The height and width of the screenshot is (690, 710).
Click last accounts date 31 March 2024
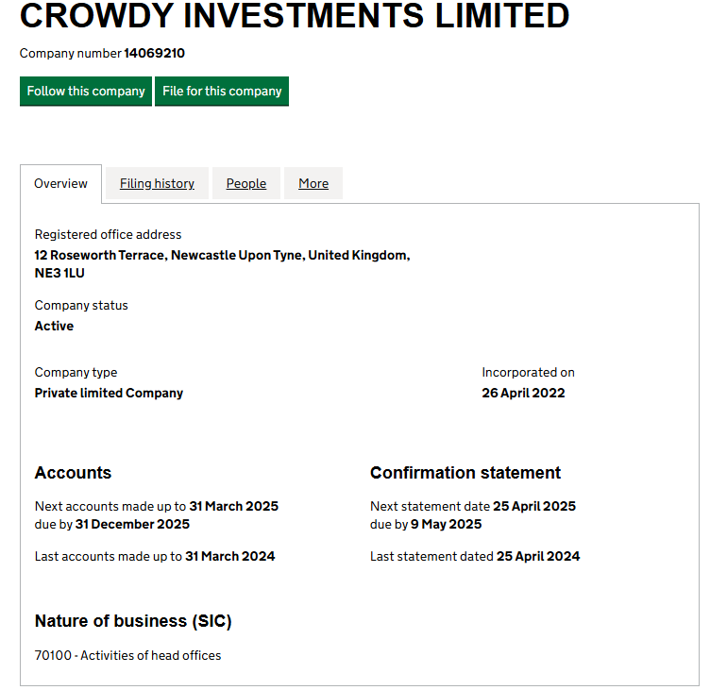tap(230, 557)
